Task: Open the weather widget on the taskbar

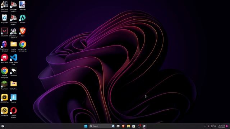Action: click(3, 126)
